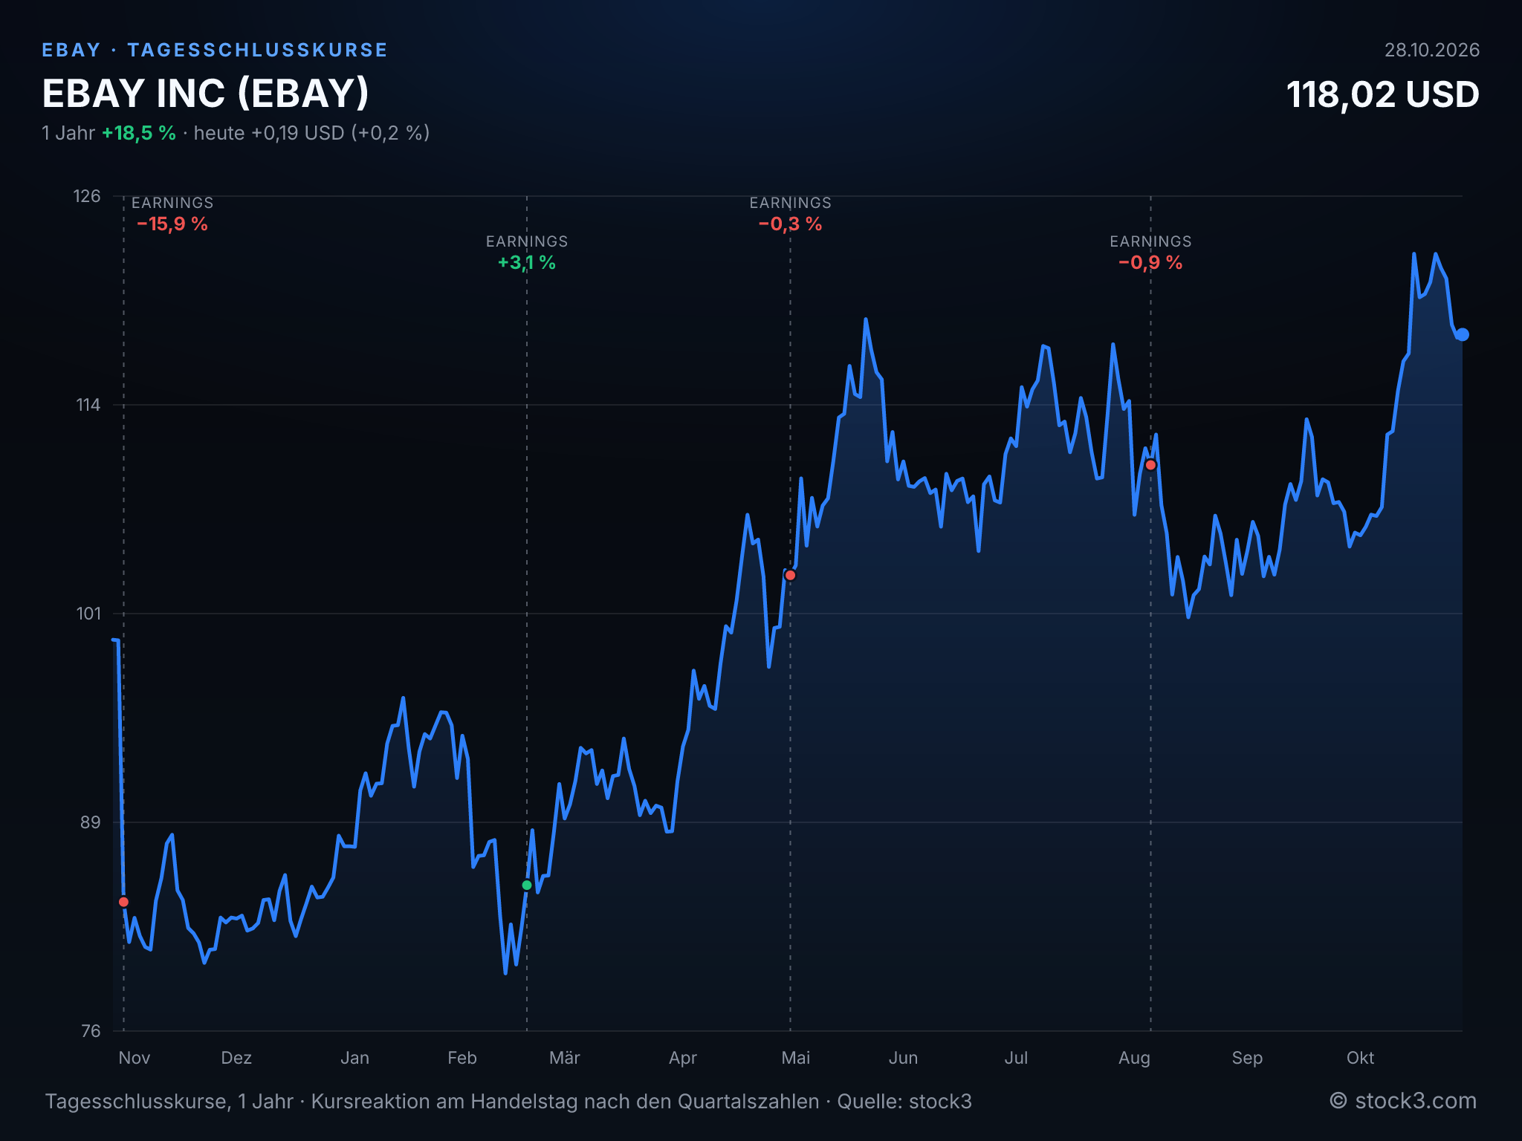Click the EBAY INC (EBAY) title
The height and width of the screenshot is (1141, 1522).
tap(206, 94)
